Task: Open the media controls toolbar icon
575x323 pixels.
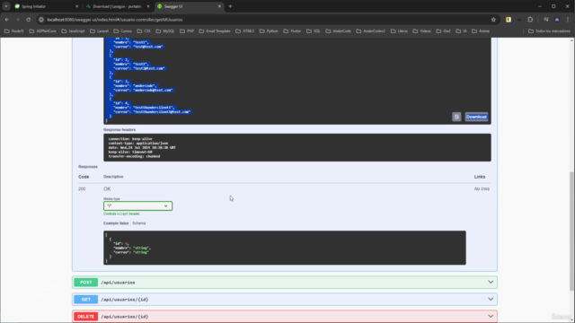Action: tap(546, 20)
